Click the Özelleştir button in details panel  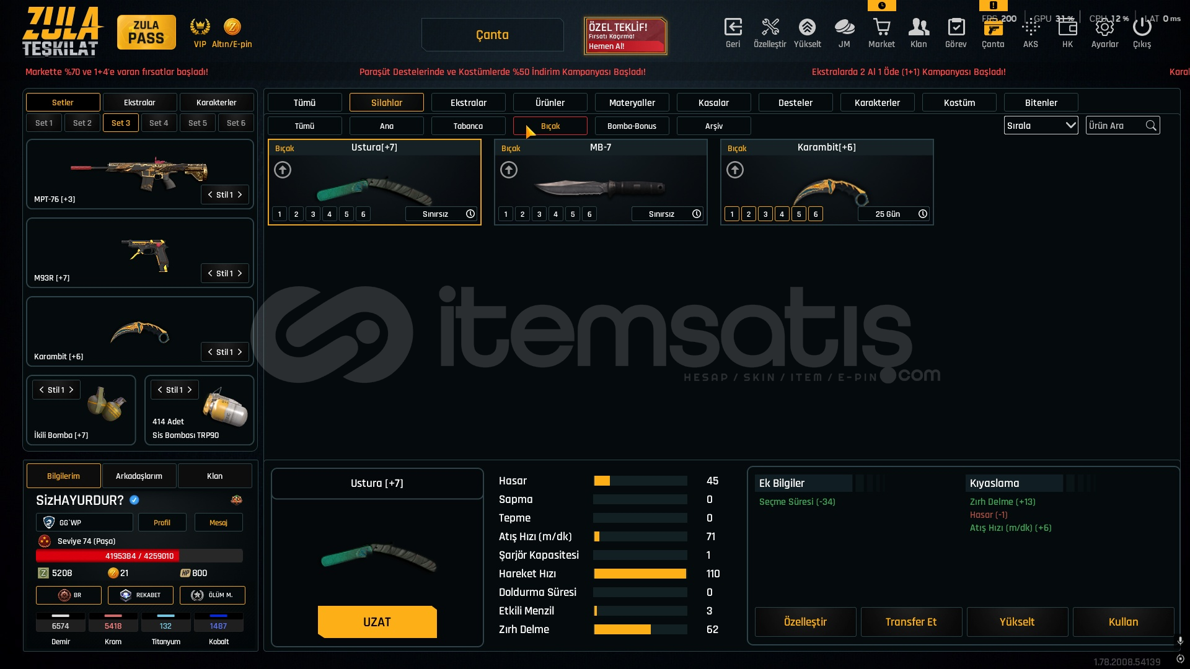click(805, 622)
